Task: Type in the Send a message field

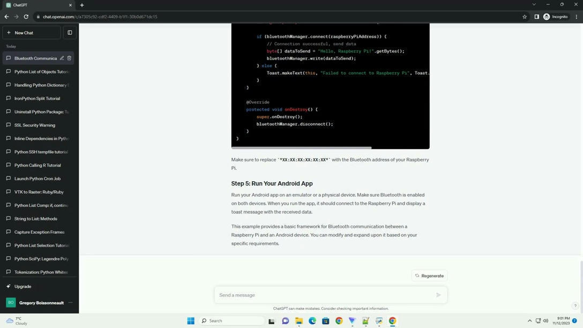Action: pos(324,295)
